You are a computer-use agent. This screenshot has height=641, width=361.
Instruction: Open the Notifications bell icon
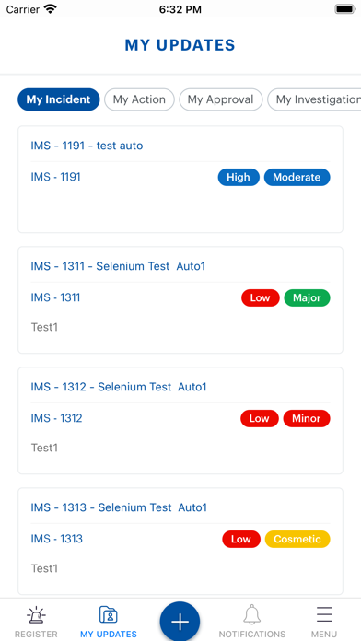point(251,615)
